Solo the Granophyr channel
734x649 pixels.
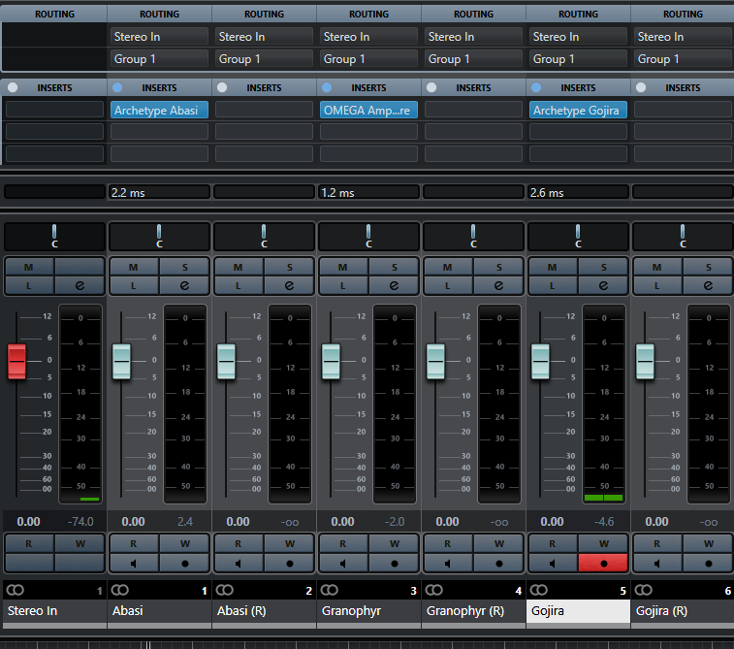coord(394,267)
